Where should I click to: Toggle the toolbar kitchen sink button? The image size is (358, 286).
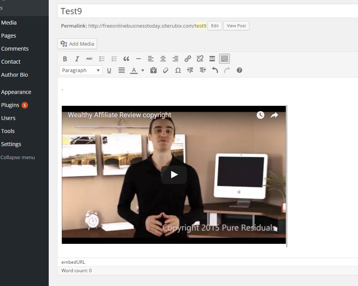224,59
